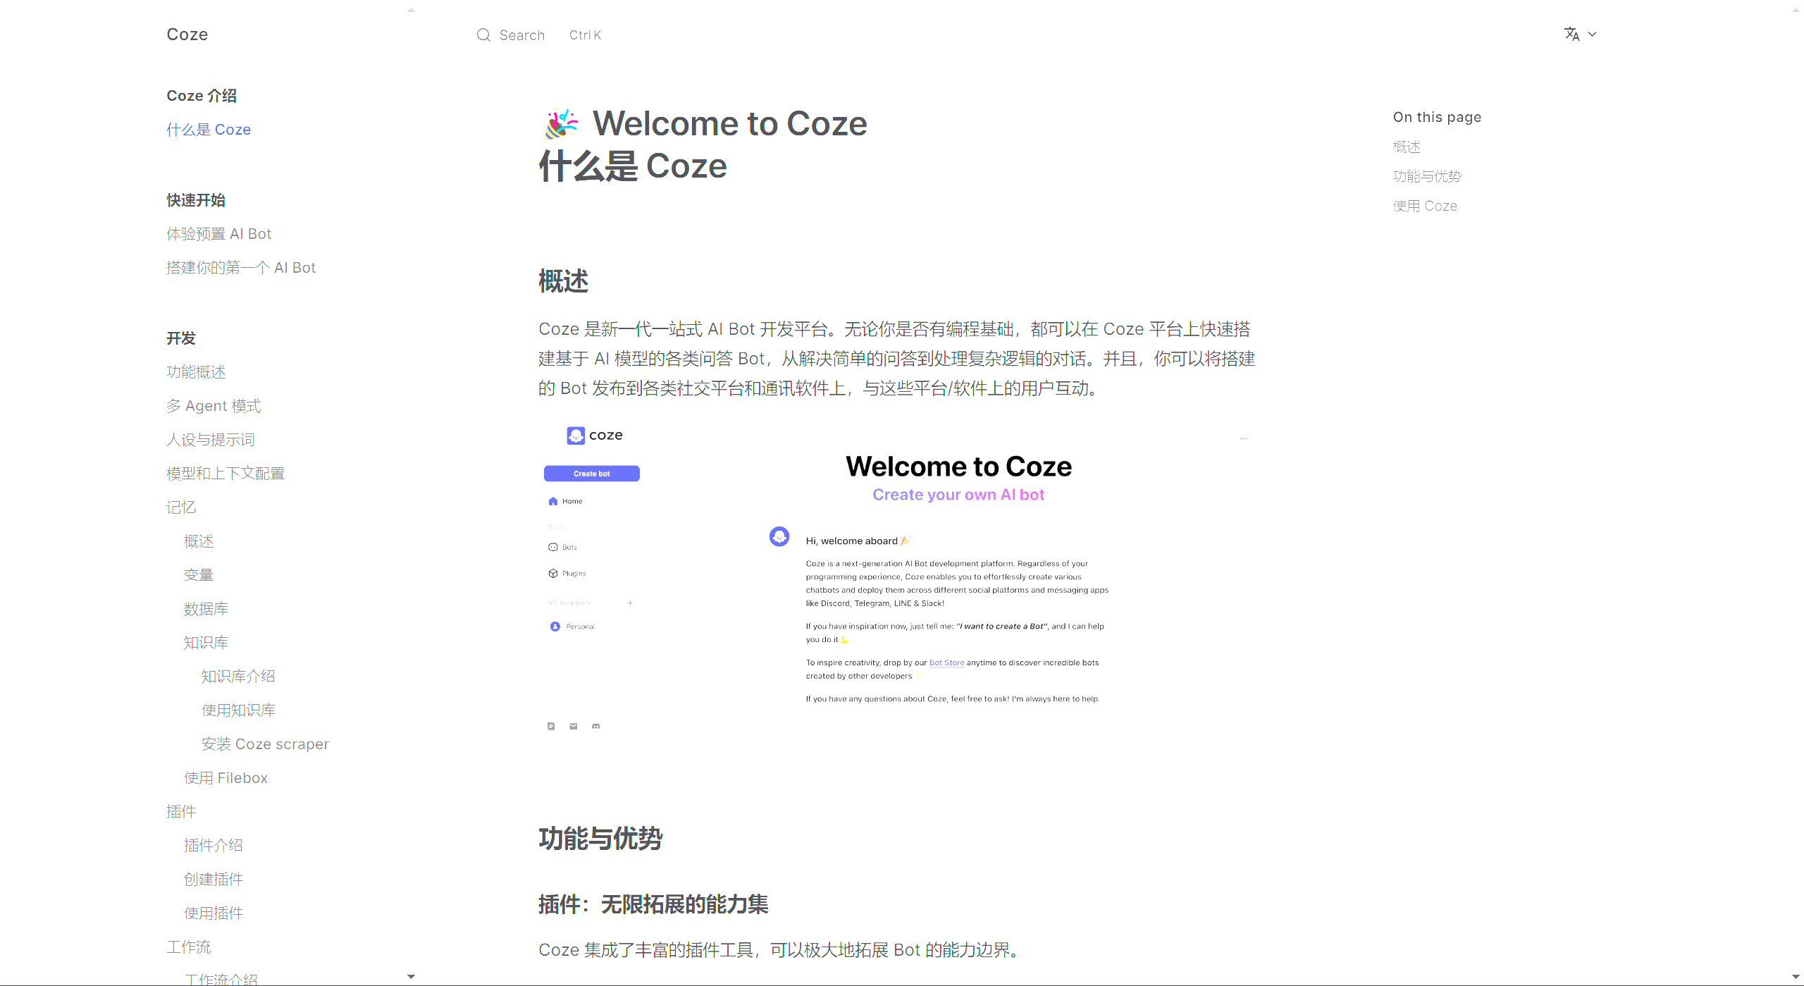Click the Home icon in embedded screenshot
This screenshot has width=1804, height=986.
coord(553,502)
